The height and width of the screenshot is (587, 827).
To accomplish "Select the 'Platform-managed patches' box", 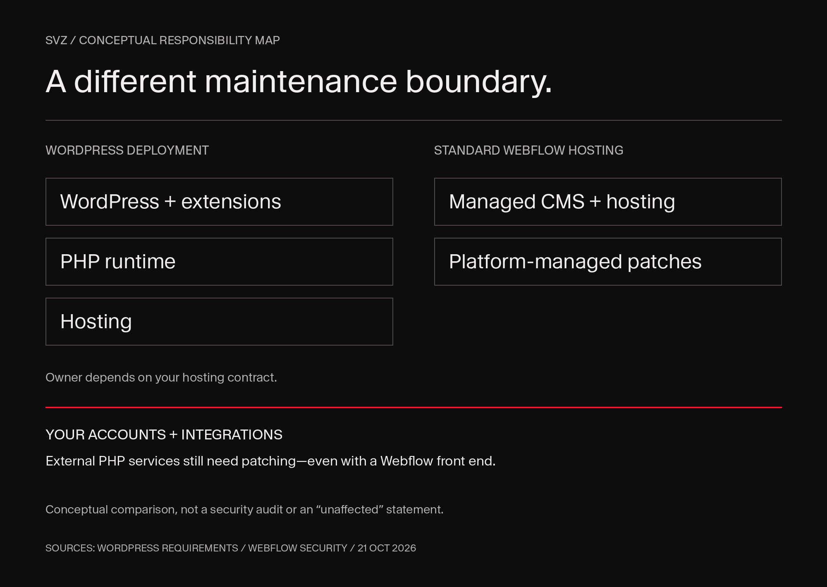I will tap(608, 262).
